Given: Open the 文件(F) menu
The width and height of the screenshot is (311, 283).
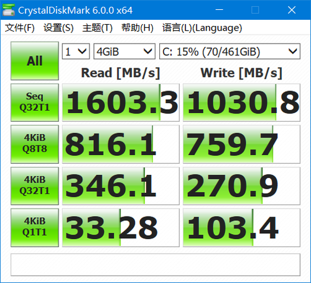Looking at the screenshot, I should [20, 28].
